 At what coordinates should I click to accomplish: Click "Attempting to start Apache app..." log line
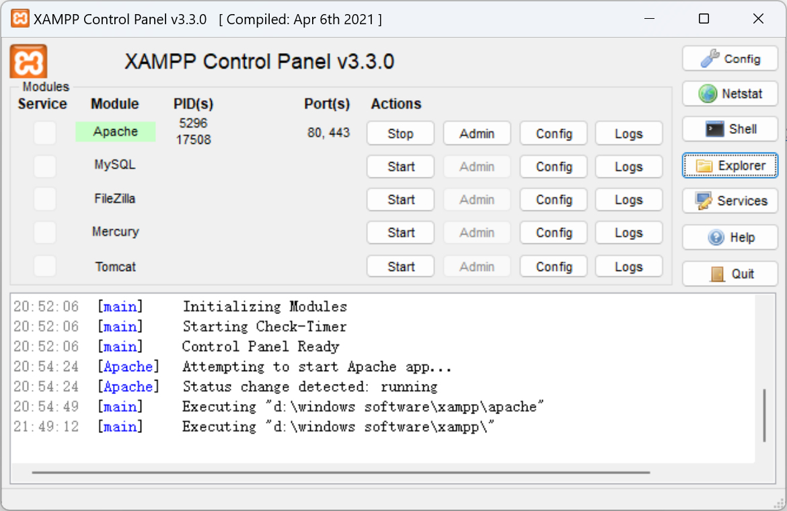pos(317,366)
